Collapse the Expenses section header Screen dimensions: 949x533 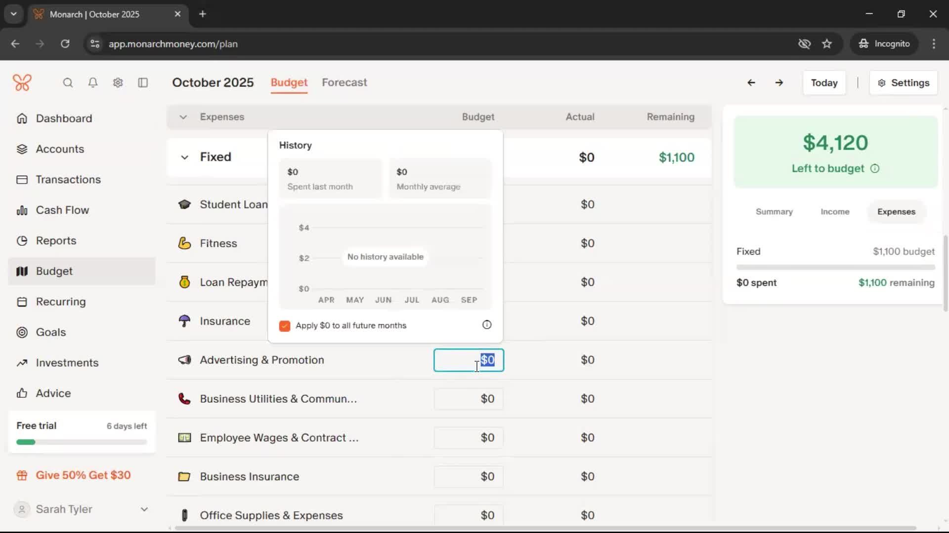(183, 117)
